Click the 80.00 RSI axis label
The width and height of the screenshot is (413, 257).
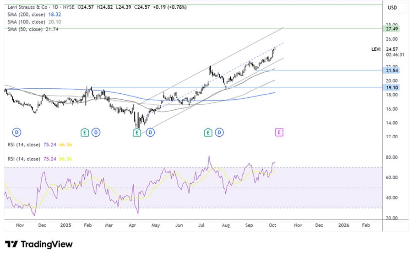pos(391,157)
